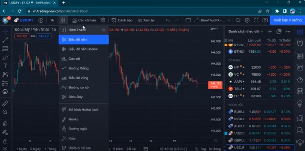Click the undo arrow
305x151 pixels.
pyautogui.click(x=168, y=20)
